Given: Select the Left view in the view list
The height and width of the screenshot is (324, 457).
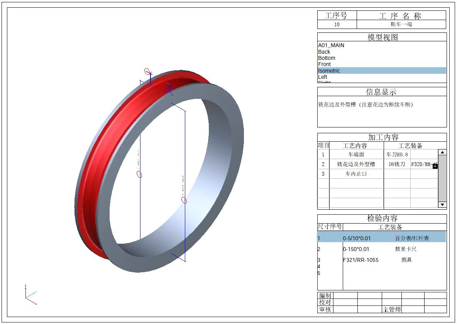Looking at the screenshot, I should (322, 77).
